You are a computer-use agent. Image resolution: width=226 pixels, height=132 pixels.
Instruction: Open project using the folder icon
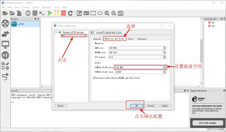pos(12,13)
